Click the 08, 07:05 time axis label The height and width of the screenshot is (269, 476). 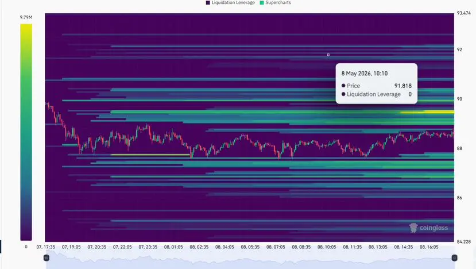[276, 247]
